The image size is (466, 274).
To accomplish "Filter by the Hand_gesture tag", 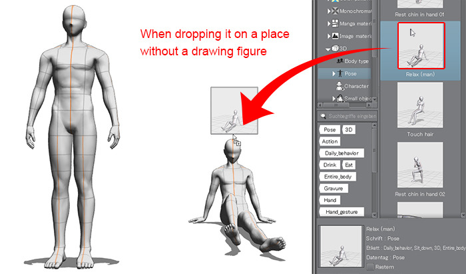I will (342, 212).
